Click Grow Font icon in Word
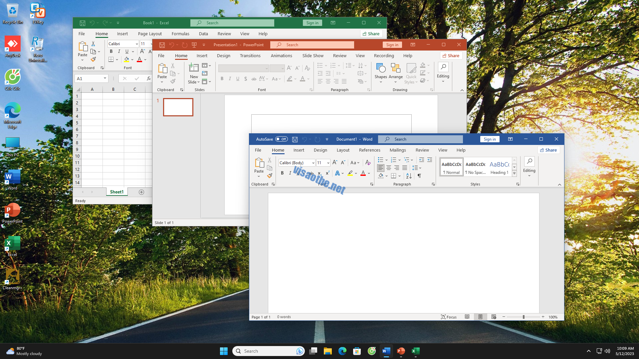The width and height of the screenshot is (639, 359). 335,163
